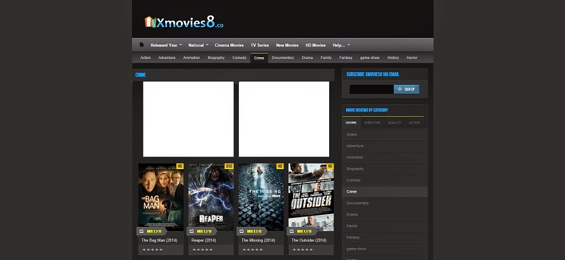The image size is (565, 260).
Task: Rate Reaper using its star rating
Action: [x=203, y=250]
